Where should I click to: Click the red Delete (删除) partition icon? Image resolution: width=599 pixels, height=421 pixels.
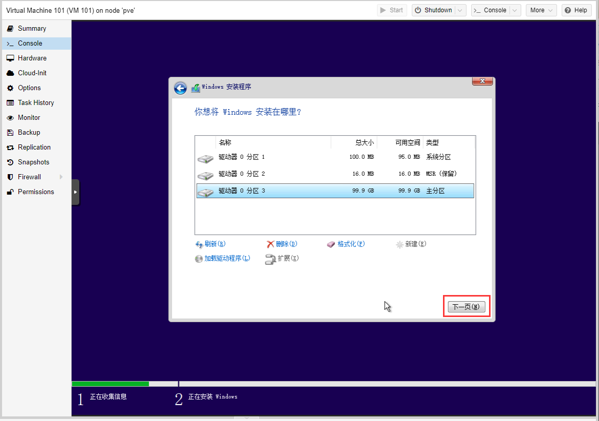(x=271, y=244)
